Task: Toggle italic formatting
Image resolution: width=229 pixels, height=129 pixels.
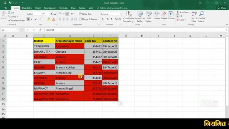Action: click(x=32, y=19)
